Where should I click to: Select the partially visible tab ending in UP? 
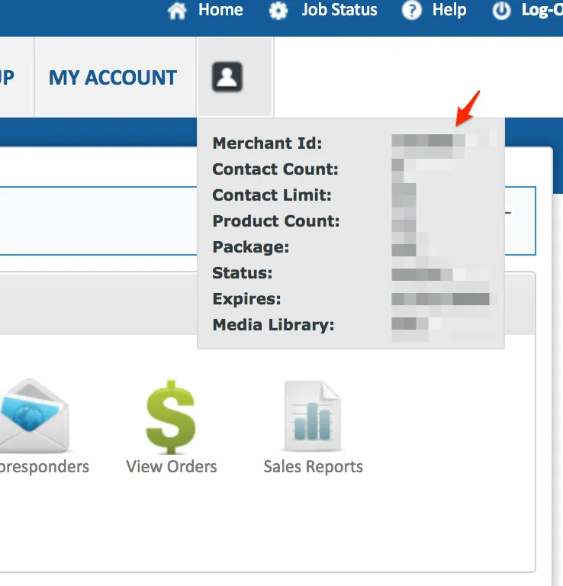tap(8, 77)
